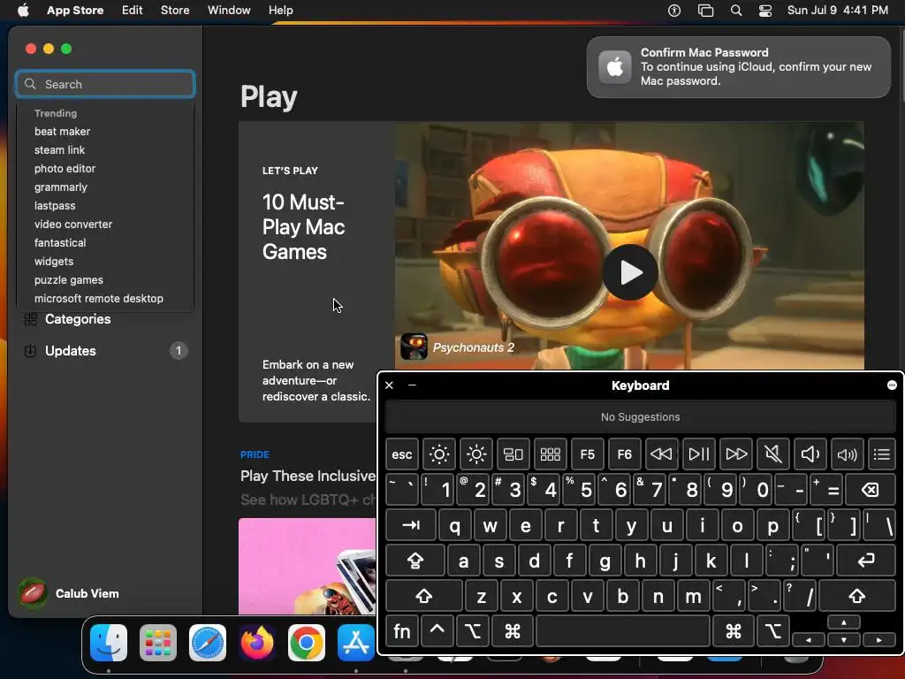Click the brightness up key on Keyboard
The height and width of the screenshot is (679, 905).
click(x=476, y=454)
